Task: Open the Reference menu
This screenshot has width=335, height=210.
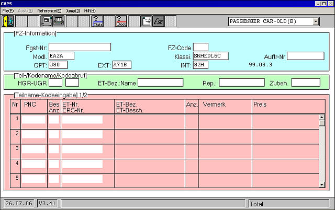Action: (x=49, y=10)
